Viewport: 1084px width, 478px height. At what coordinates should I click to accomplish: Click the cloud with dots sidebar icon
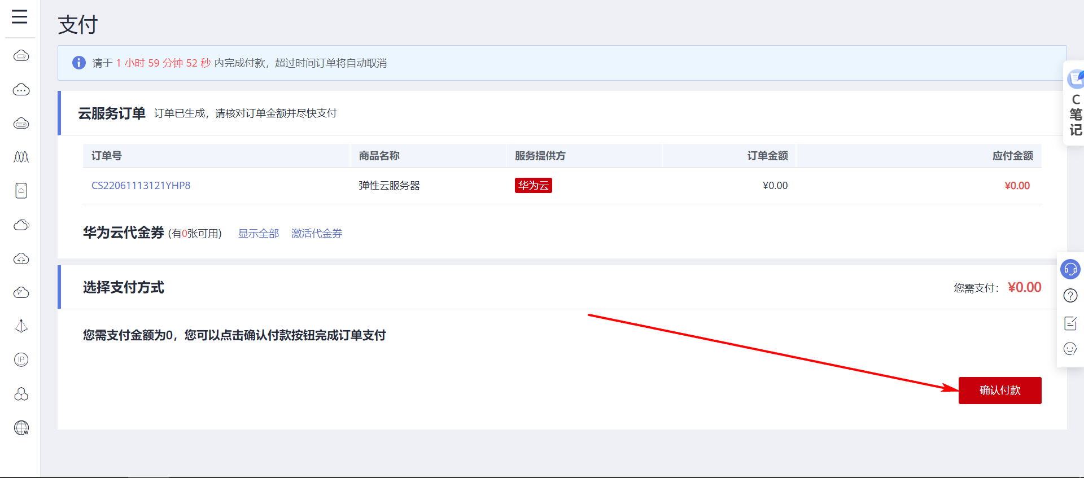(x=21, y=89)
